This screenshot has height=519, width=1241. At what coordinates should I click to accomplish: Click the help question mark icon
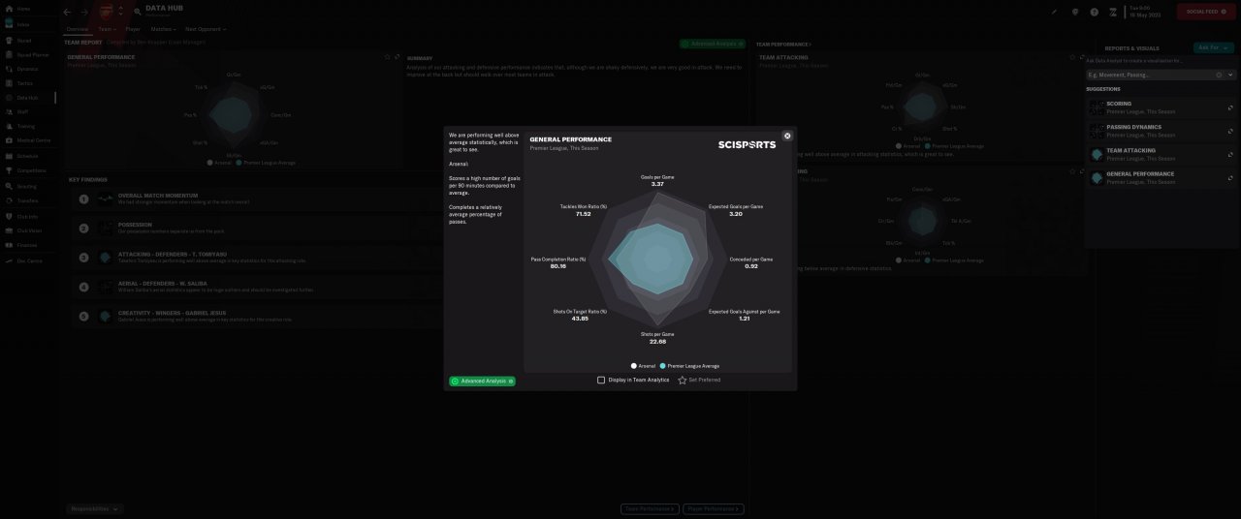(1095, 13)
